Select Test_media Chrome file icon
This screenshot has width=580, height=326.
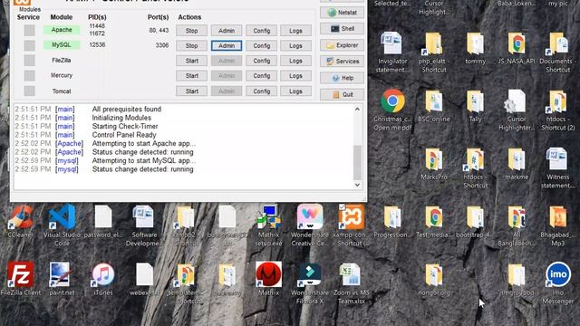pyautogui.click(x=434, y=221)
